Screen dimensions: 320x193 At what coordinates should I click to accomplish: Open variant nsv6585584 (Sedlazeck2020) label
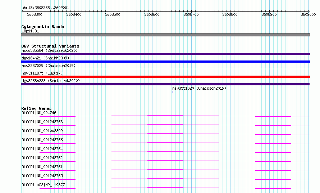[50, 50]
